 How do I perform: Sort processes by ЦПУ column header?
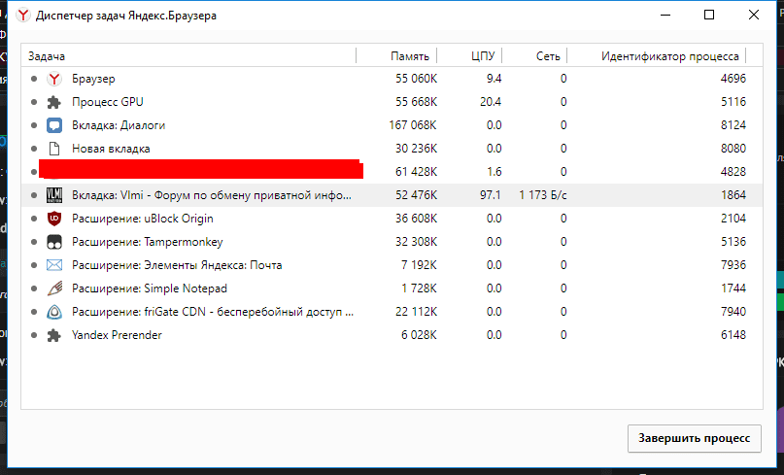click(x=483, y=56)
